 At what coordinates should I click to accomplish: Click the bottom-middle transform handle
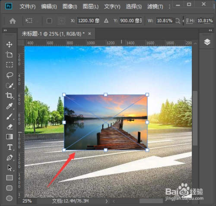pos(105,150)
